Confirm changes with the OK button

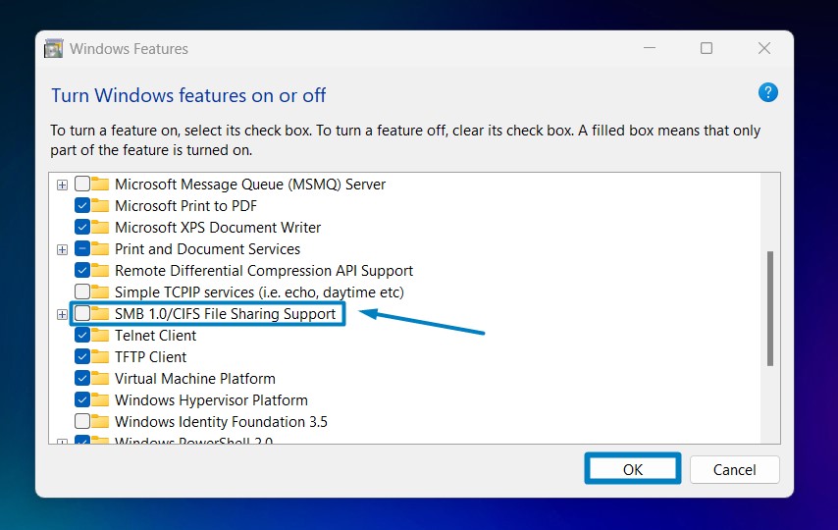pyautogui.click(x=633, y=469)
